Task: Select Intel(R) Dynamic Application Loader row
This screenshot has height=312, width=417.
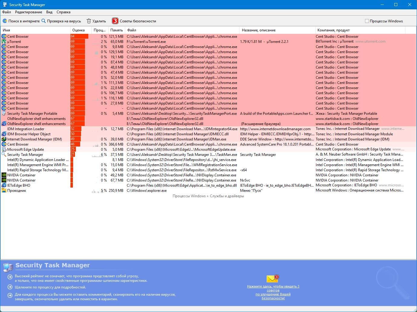Action: [x=208, y=160]
